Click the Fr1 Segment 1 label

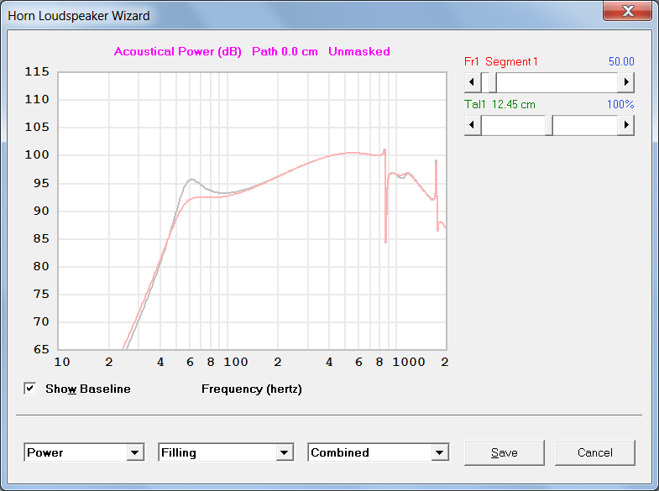click(x=500, y=62)
